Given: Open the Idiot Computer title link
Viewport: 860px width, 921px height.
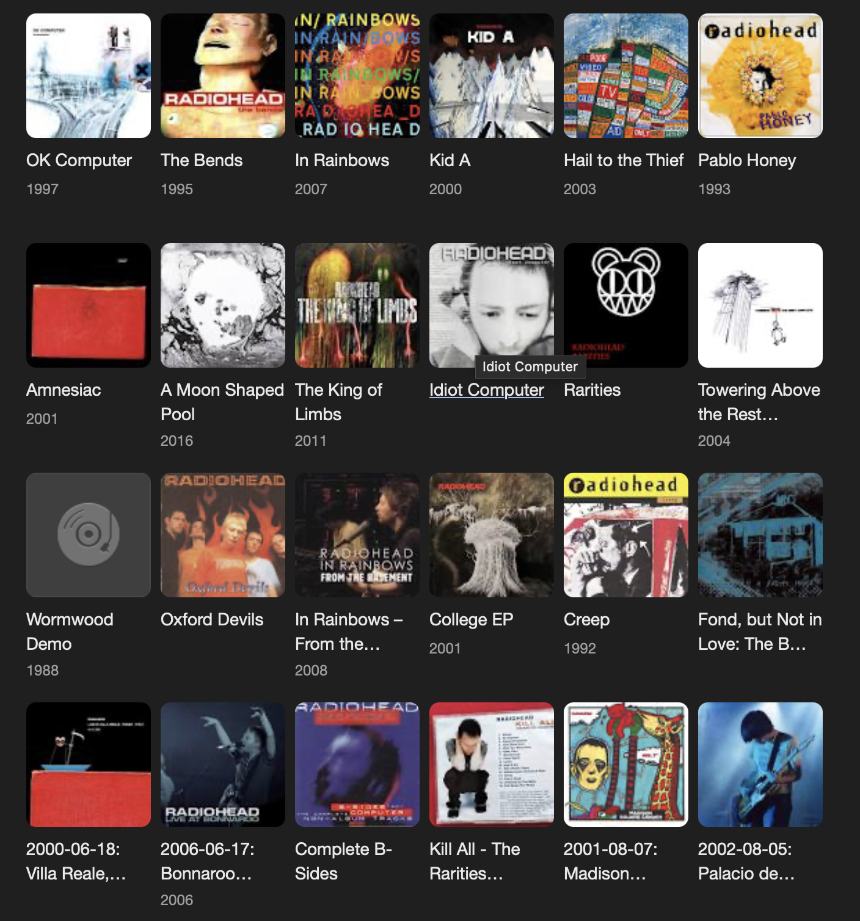Looking at the screenshot, I should (x=487, y=390).
